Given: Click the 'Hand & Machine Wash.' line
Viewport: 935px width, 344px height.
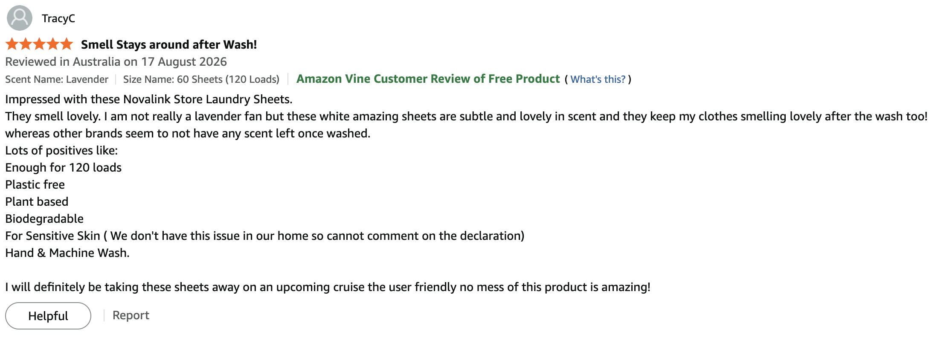Looking at the screenshot, I should [x=67, y=253].
